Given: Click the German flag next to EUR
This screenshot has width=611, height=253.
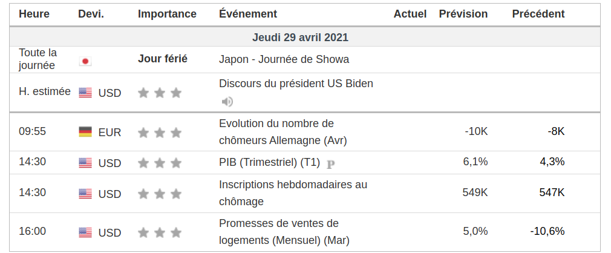Looking at the screenshot, I should point(85,132).
